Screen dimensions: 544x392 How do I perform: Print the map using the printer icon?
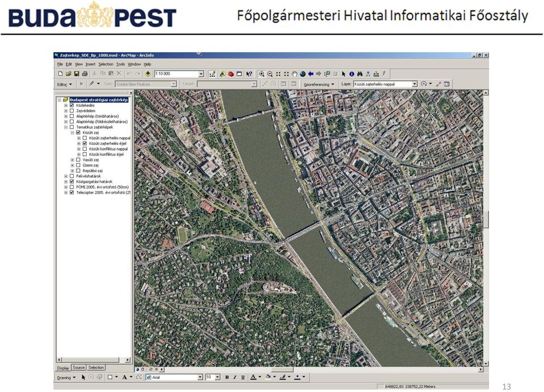point(84,74)
